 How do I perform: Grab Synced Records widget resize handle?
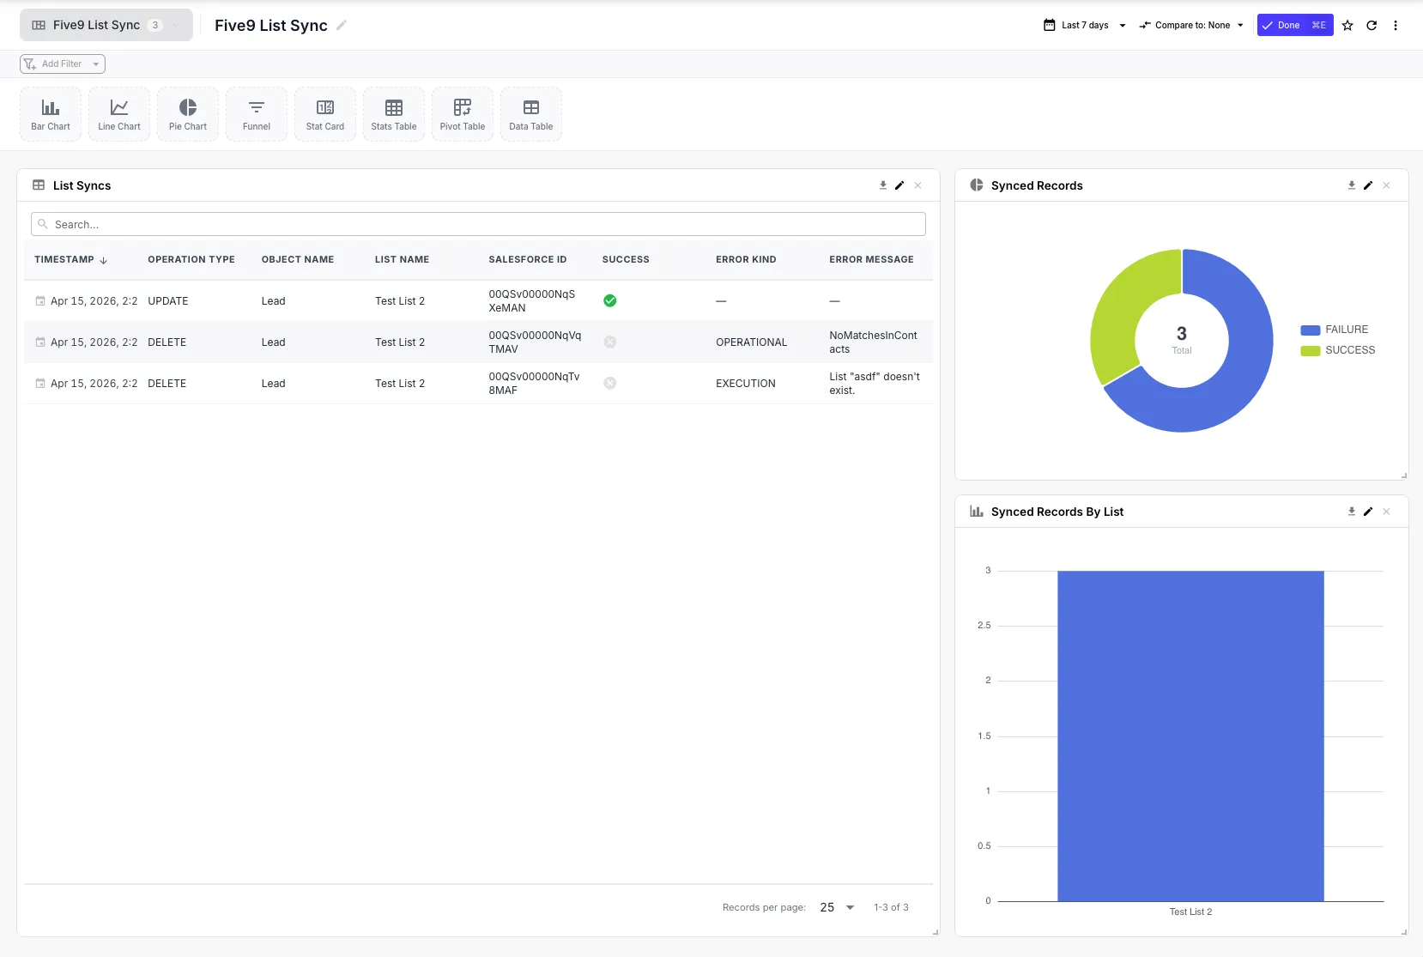click(1404, 475)
